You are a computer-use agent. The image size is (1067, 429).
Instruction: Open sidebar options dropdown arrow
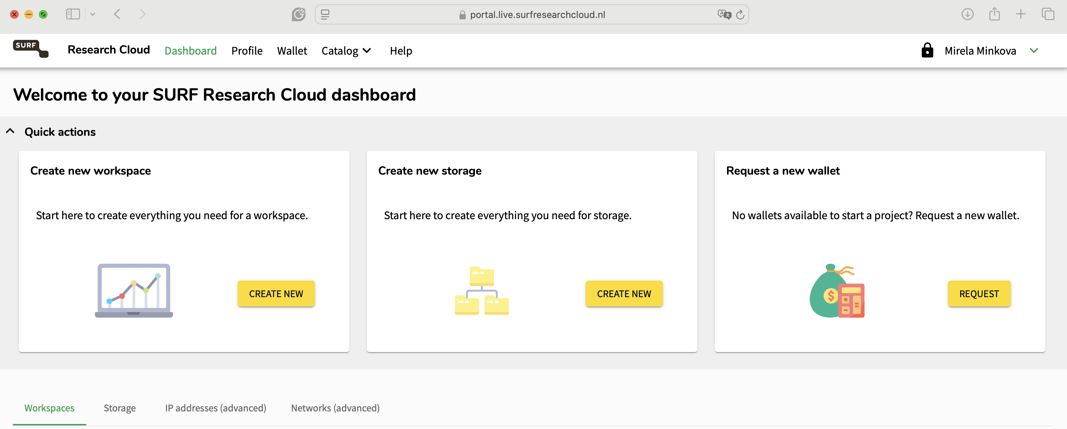pyautogui.click(x=93, y=14)
